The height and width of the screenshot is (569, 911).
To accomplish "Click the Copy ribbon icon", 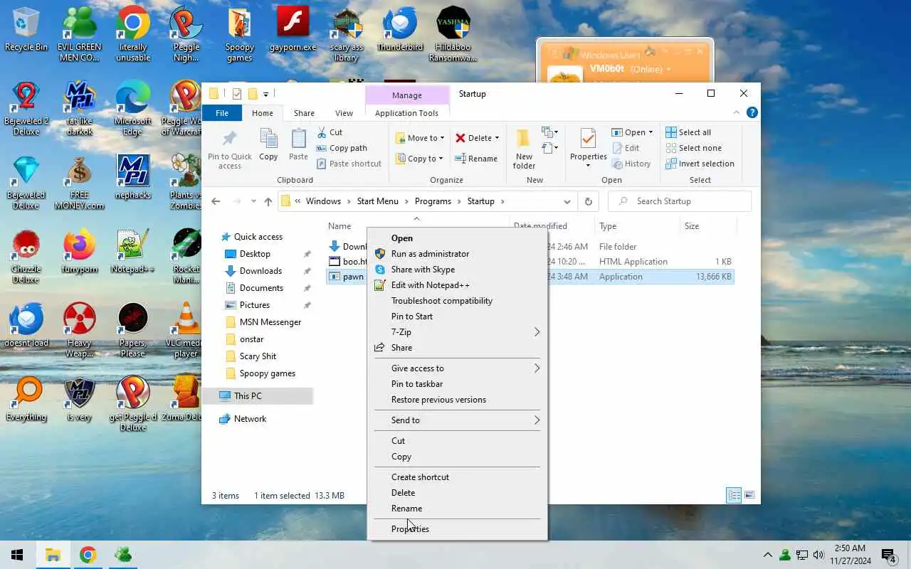I will 268,145.
